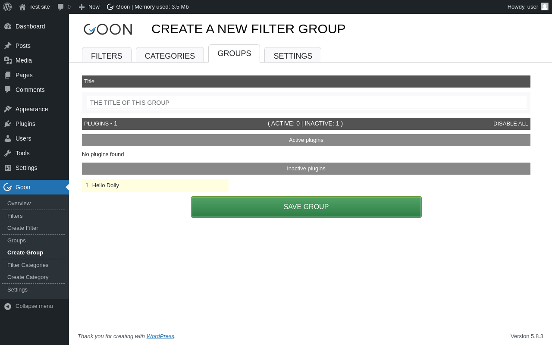Follow the WordPress footer link
The image size is (552, 345).
[x=160, y=336]
